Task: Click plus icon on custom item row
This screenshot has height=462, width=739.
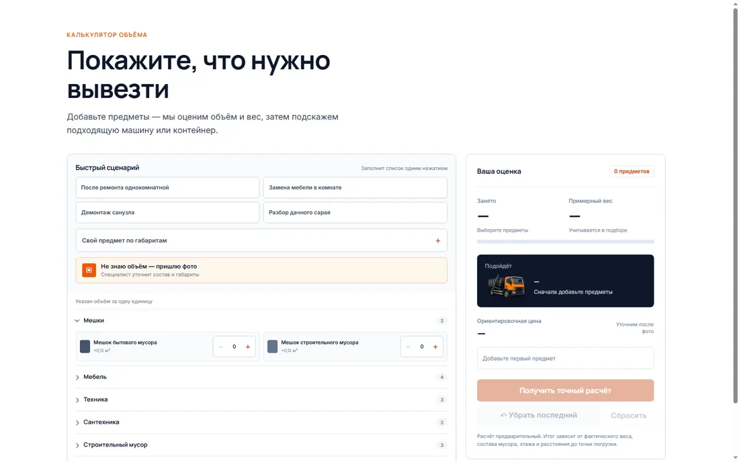Action: [x=438, y=240]
